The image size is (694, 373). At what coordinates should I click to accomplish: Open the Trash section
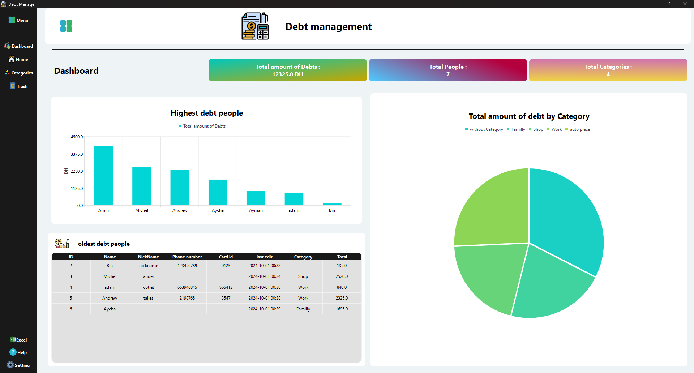coord(19,86)
